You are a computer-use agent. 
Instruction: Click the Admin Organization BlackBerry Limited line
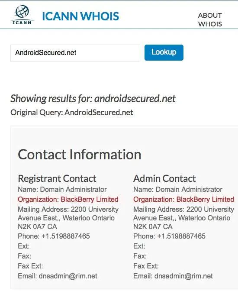coord(183,199)
